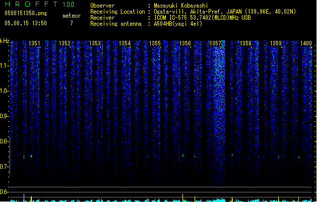Click the 1400 time marker
Viewport: 317px width, 202px height.
(x=306, y=43)
